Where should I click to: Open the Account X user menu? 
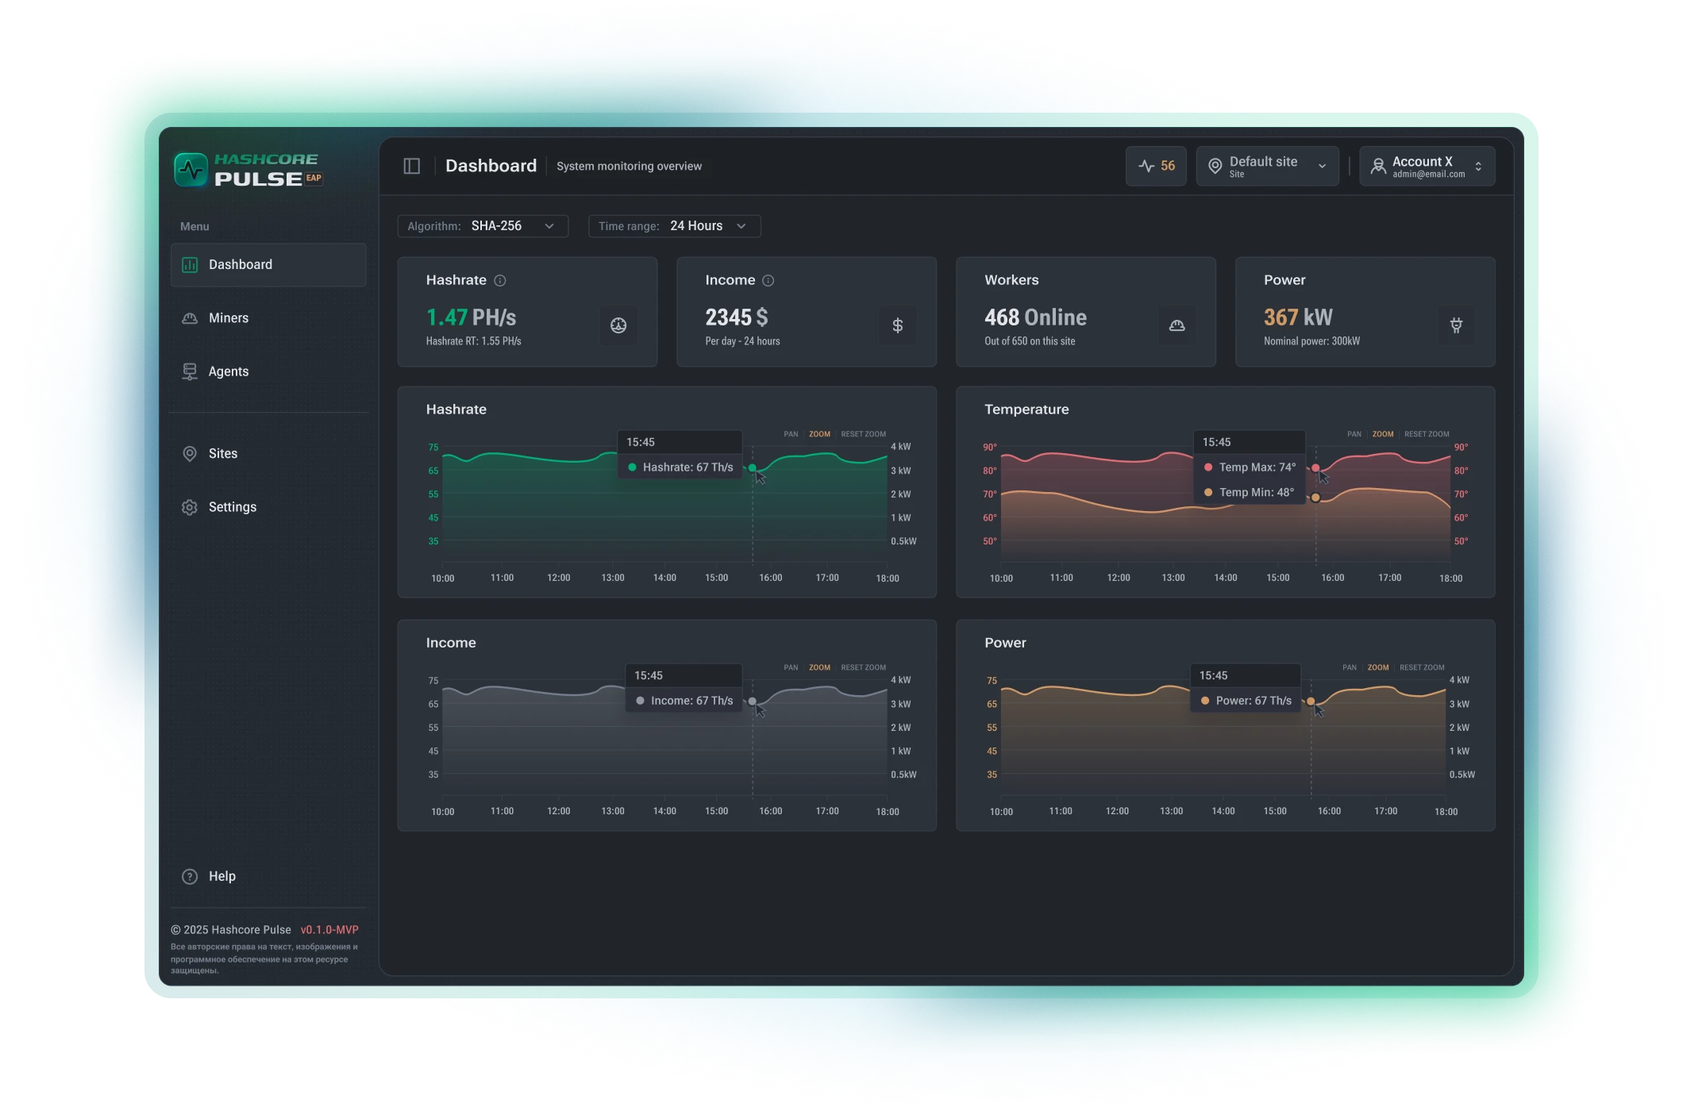tap(1427, 166)
